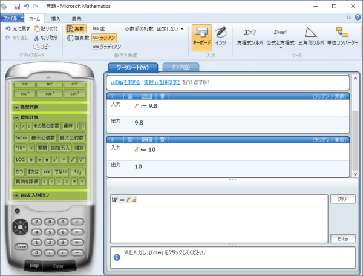Click keyboard icon on entry 3 header

click(146, 140)
